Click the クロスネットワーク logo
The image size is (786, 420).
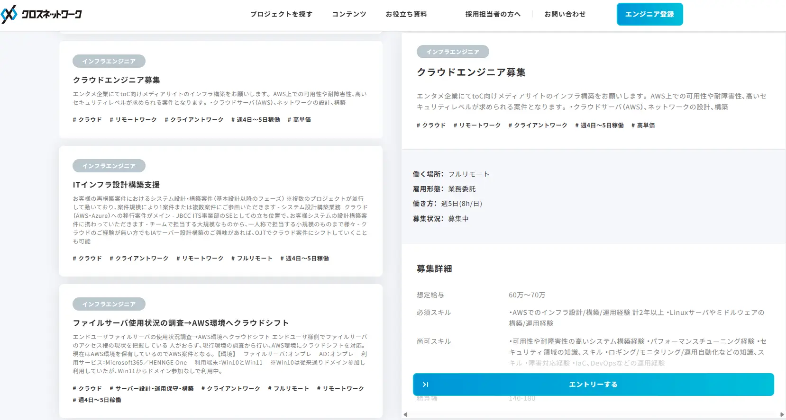42,14
